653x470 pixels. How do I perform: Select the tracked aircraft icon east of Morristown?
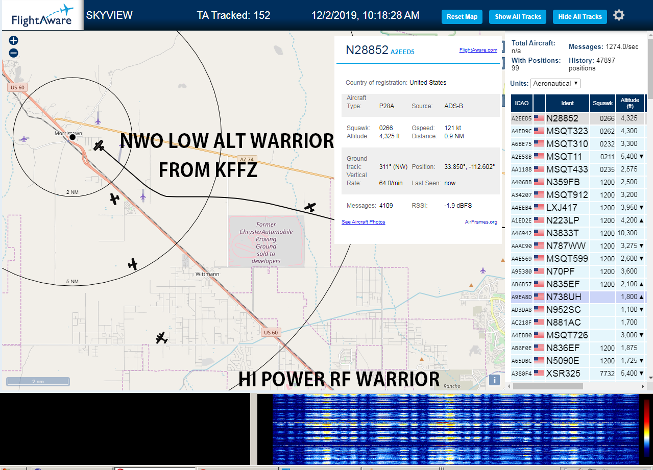coord(99,146)
